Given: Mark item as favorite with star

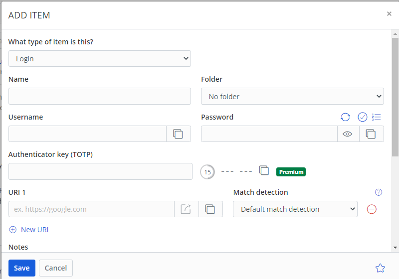Looking at the screenshot, I should 380,268.
